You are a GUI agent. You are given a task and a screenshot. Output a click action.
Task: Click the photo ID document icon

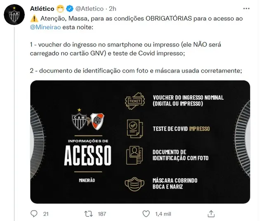pyautogui.click(x=134, y=155)
